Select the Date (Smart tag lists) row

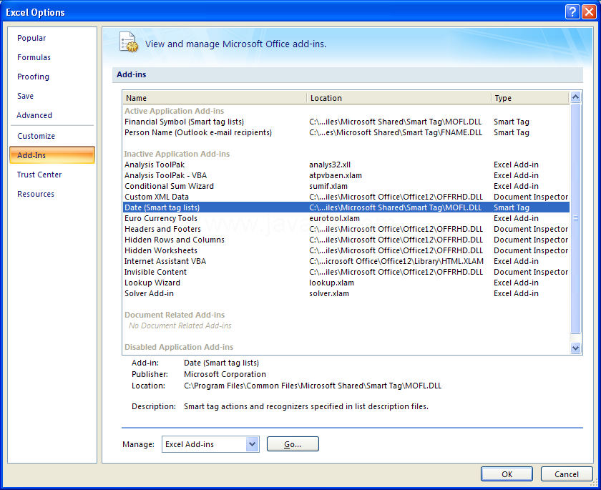tap(346, 207)
